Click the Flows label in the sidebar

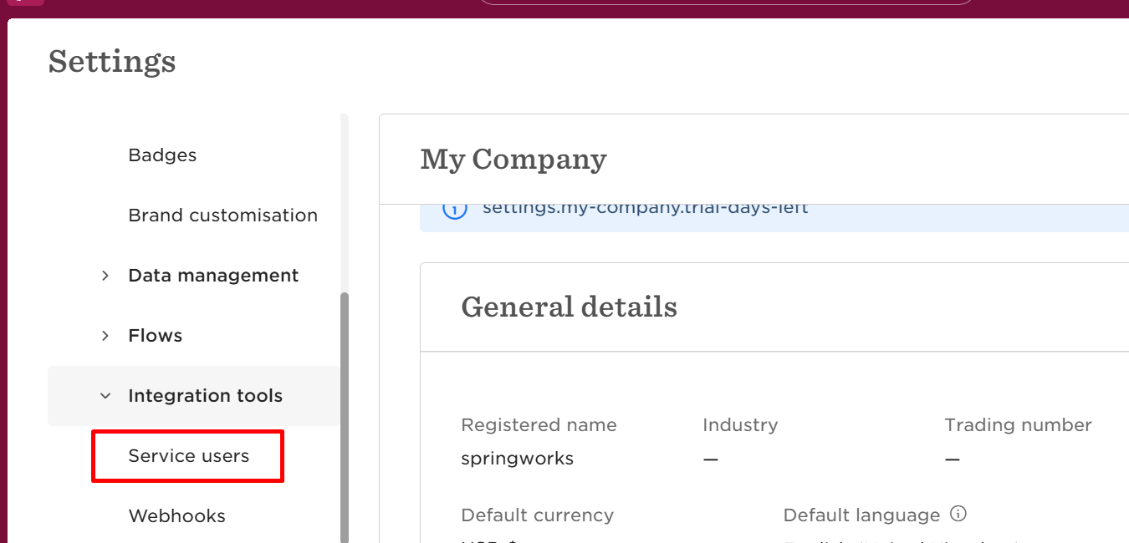[x=155, y=336]
